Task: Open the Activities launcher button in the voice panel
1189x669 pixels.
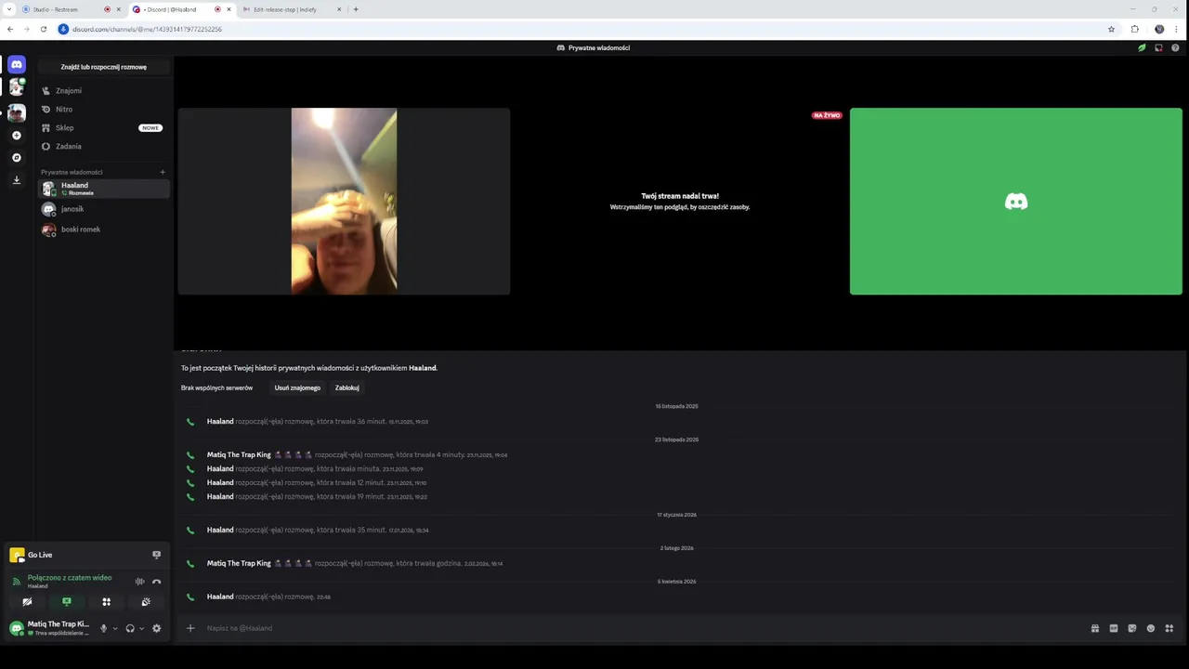Action: [106, 602]
